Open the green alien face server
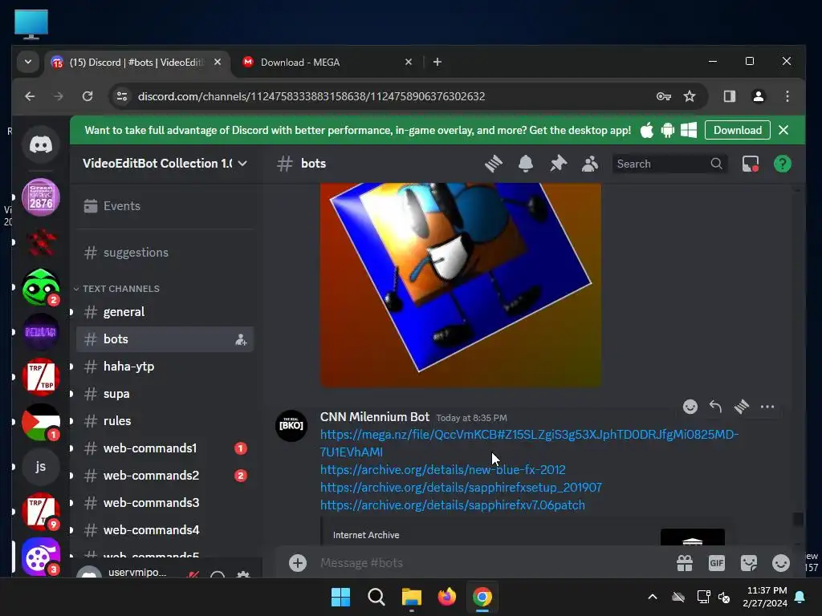The height and width of the screenshot is (616, 822). [40, 287]
